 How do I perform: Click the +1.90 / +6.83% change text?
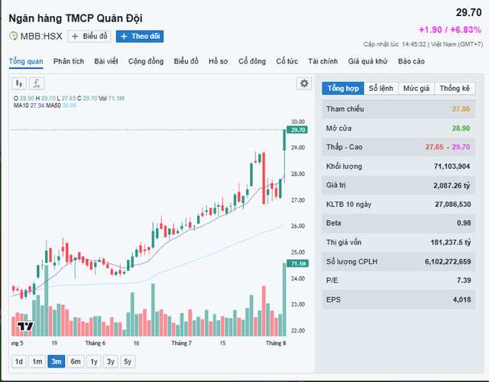(450, 30)
